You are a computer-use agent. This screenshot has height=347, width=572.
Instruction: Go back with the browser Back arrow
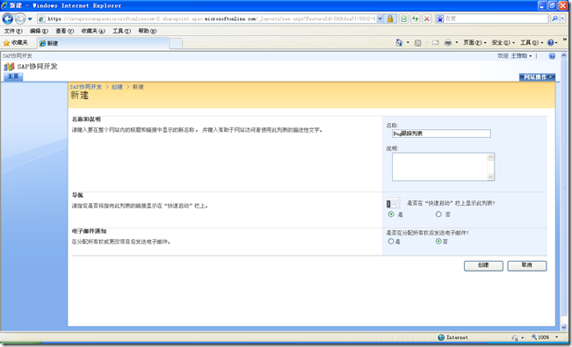8,18
